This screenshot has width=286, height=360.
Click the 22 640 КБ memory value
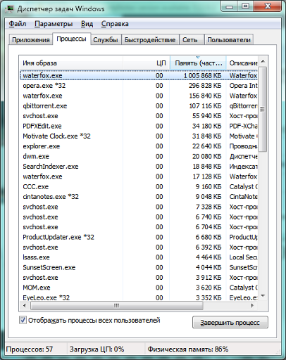(x=207, y=146)
